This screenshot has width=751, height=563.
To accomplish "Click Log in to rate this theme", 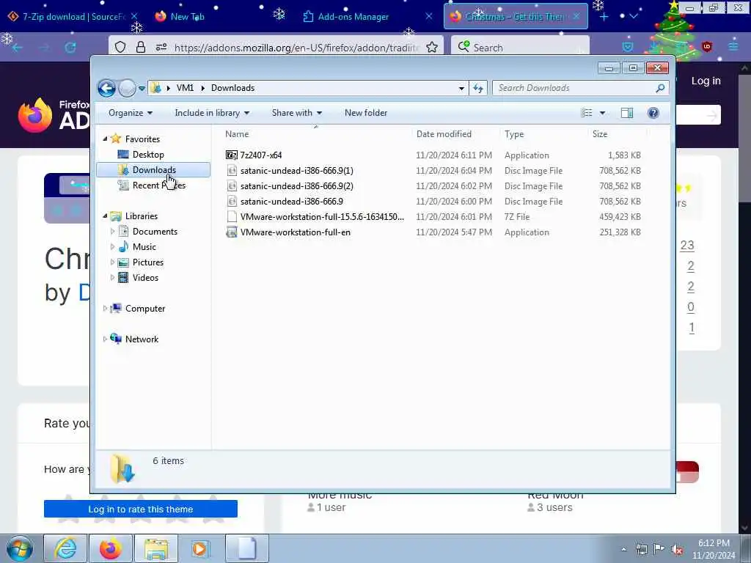I will pos(140,509).
